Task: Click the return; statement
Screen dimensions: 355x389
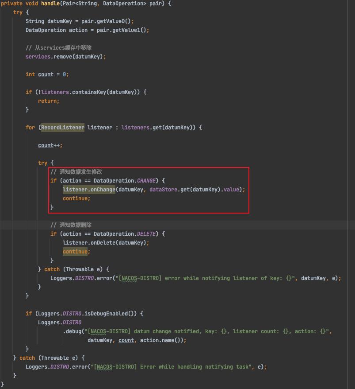Action: (x=49, y=101)
